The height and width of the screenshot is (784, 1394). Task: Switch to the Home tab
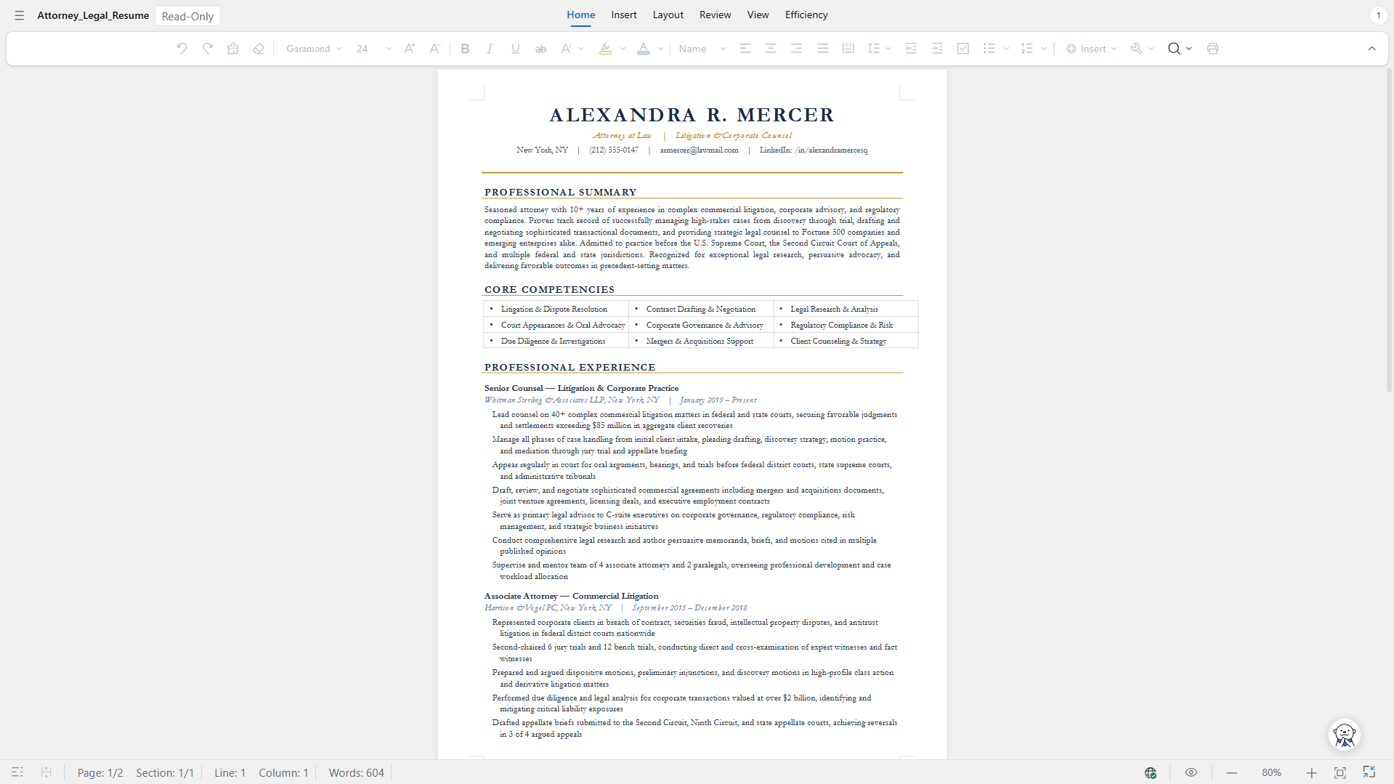(x=580, y=15)
